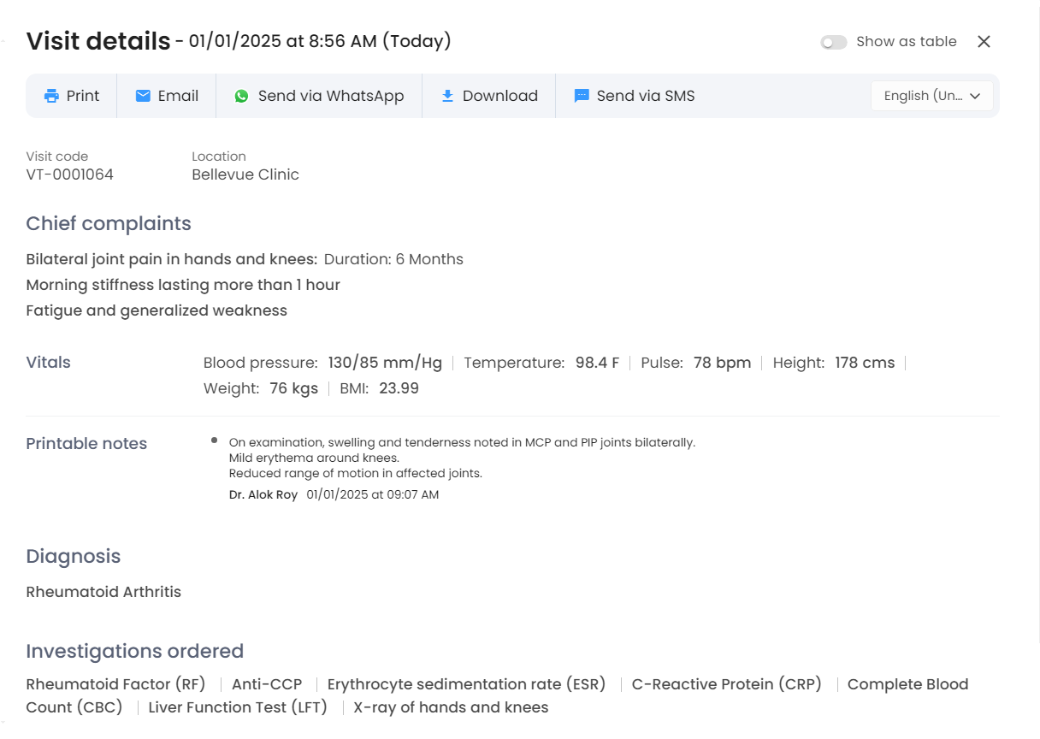The height and width of the screenshot is (739, 1040).
Task: Click the SMS chat bubble icon
Action: tap(582, 96)
